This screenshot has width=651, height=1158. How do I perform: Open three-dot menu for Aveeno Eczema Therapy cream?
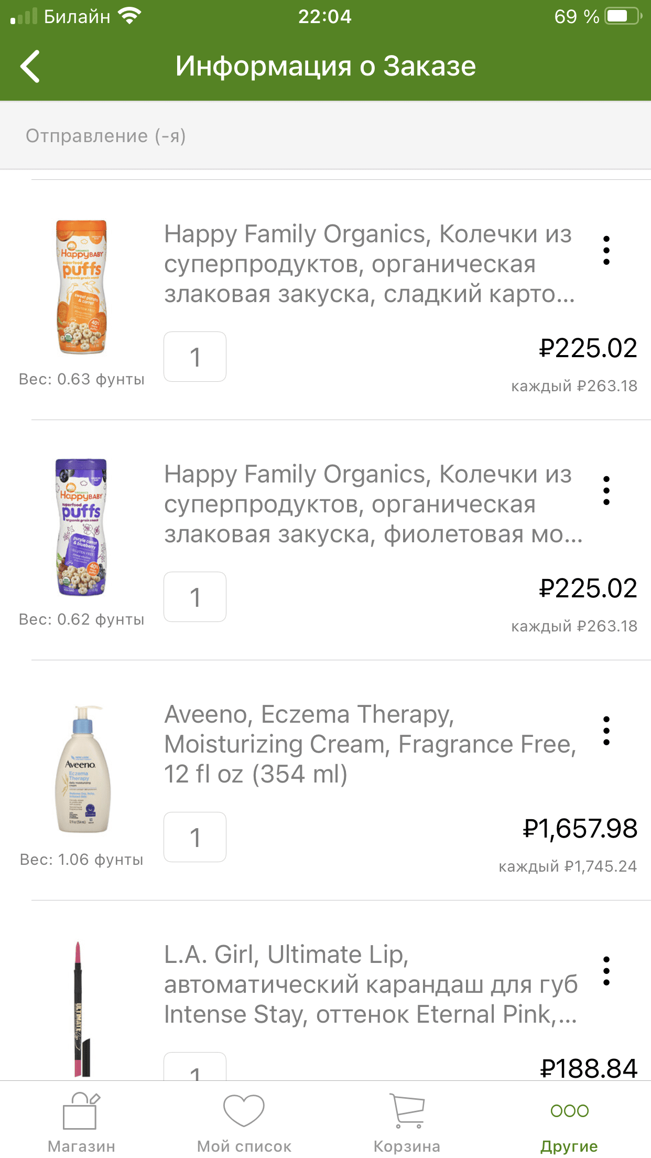point(606,731)
